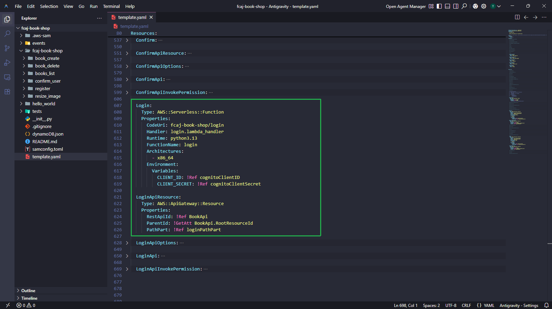Open samconfig.toml file
The width and height of the screenshot is (552, 309).
coord(48,149)
